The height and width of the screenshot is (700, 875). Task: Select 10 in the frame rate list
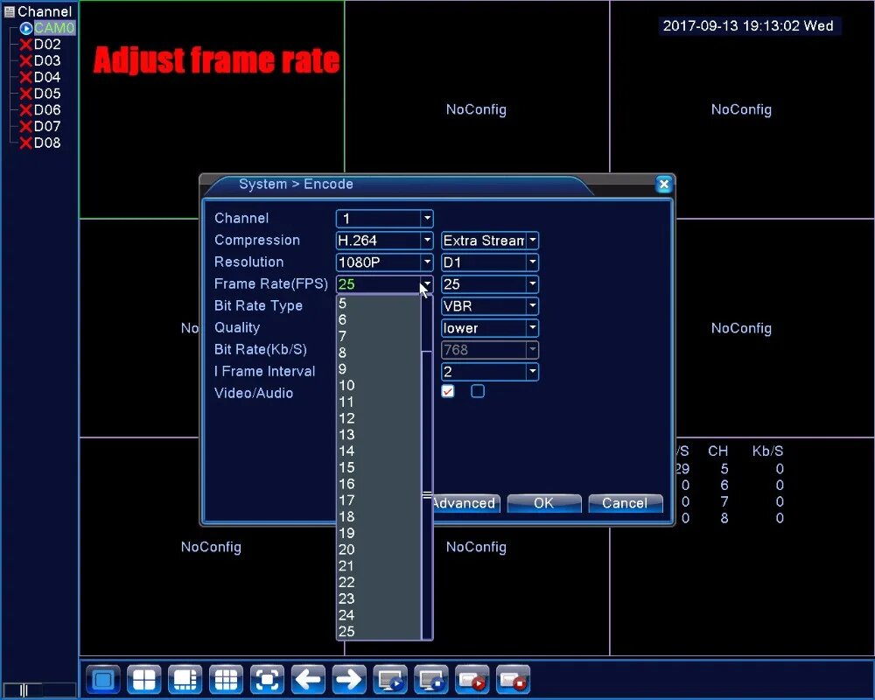point(379,386)
